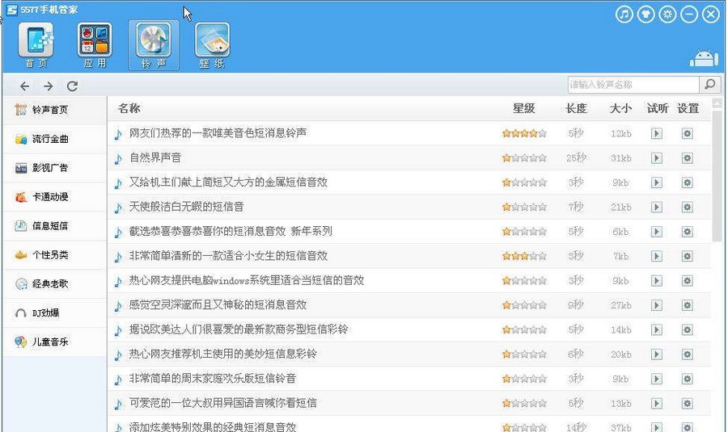Click settings gear for 又给机主们献上简短又大方的金属短信音效
The width and height of the screenshot is (728, 432).
687,182
